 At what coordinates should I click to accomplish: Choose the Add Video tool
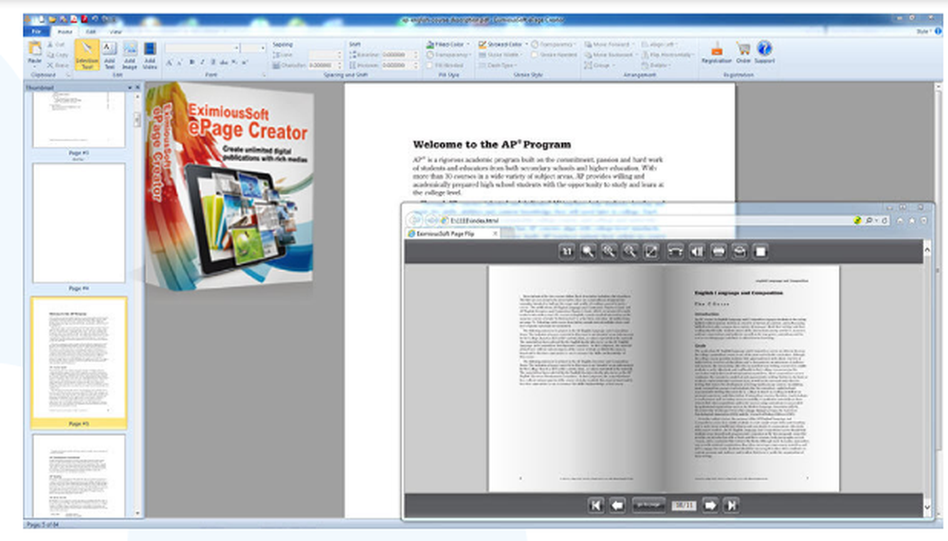point(150,55)
